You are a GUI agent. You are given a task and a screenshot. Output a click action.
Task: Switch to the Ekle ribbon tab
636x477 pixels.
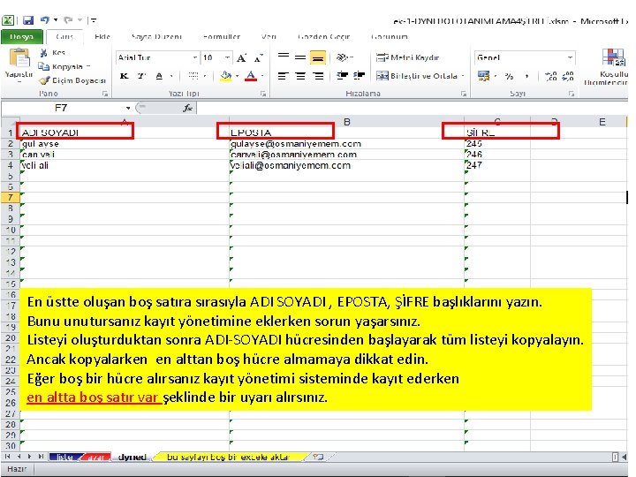102,36
